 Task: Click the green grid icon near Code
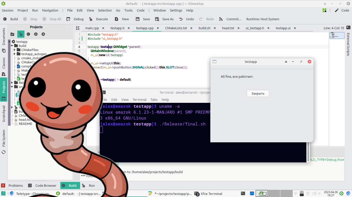pyautogui.click(x=324, y=10)
